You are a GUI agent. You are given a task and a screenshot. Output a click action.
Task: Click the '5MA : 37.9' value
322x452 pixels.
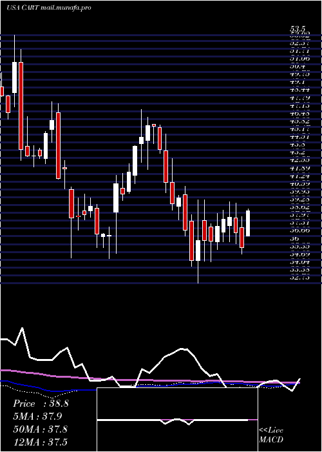[37, 416]
